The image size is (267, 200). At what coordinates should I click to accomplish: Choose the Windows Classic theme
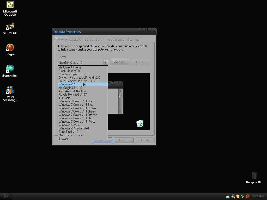point(83,125)
